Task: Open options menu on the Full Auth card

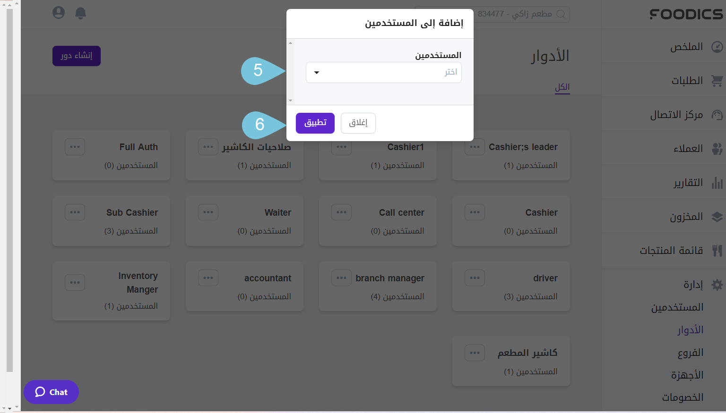Action: pos(75,147)
